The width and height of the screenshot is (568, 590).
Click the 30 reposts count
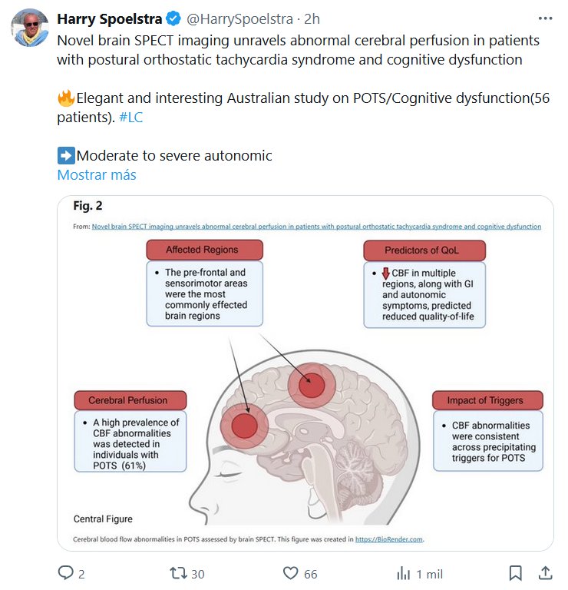[197, 574]
